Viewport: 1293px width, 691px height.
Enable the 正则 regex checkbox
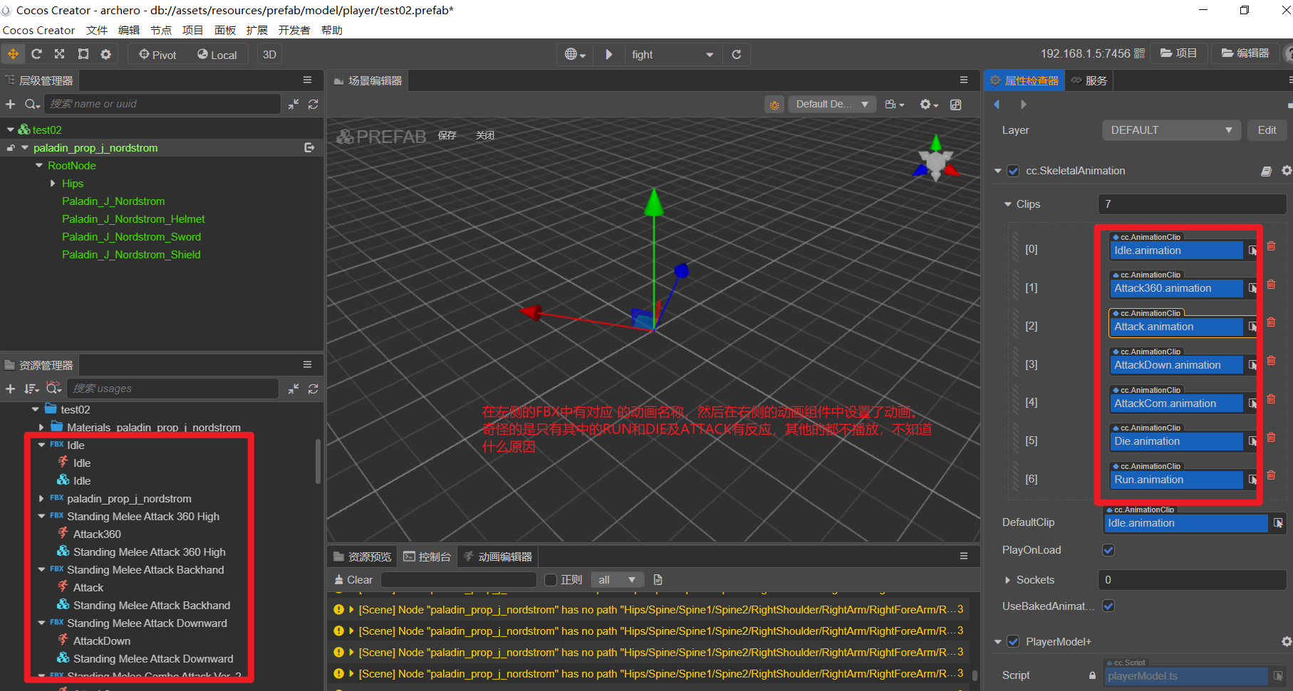click(x=551, y=580)
